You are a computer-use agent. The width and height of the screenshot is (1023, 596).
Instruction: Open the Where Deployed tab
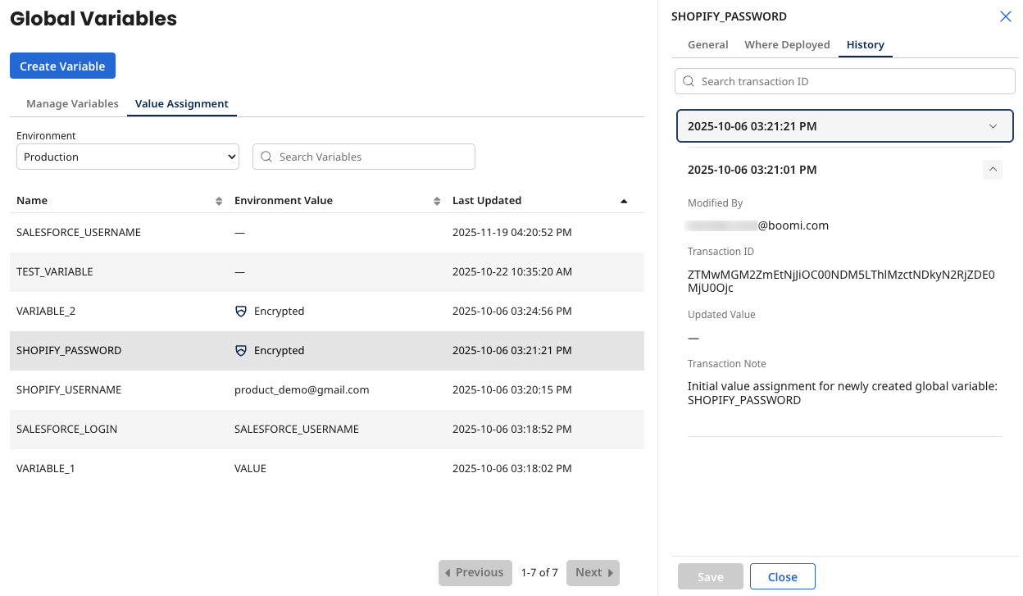point(787,44)
